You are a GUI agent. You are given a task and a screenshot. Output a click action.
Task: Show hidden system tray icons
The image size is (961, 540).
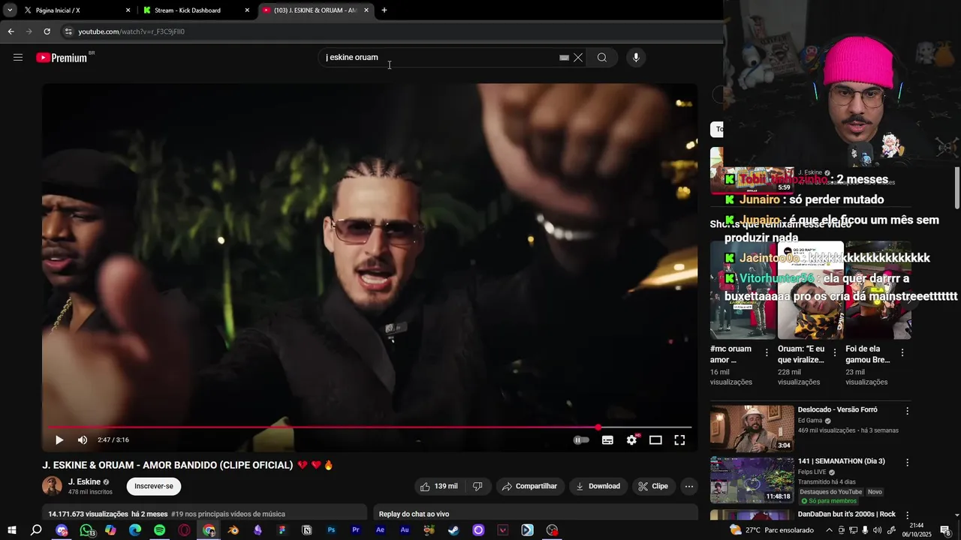coord(830,530)
